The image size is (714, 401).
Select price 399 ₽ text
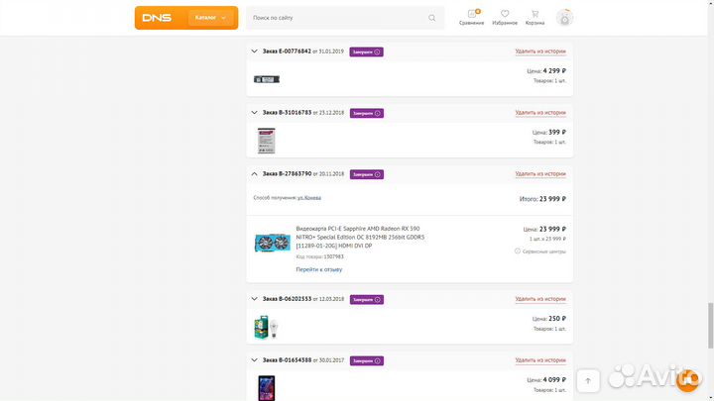pyautogui.click(x=557, y=133)
